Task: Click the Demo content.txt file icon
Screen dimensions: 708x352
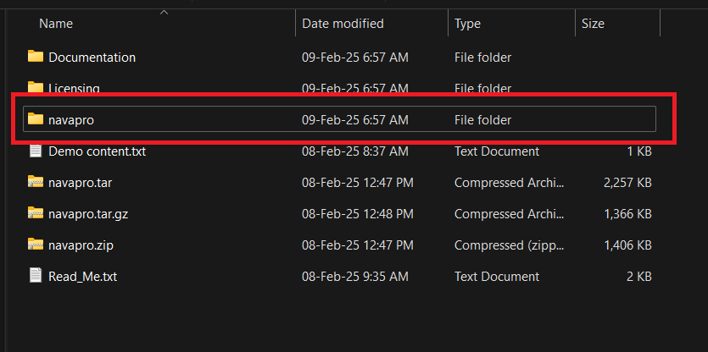Action: click(35, 151)
